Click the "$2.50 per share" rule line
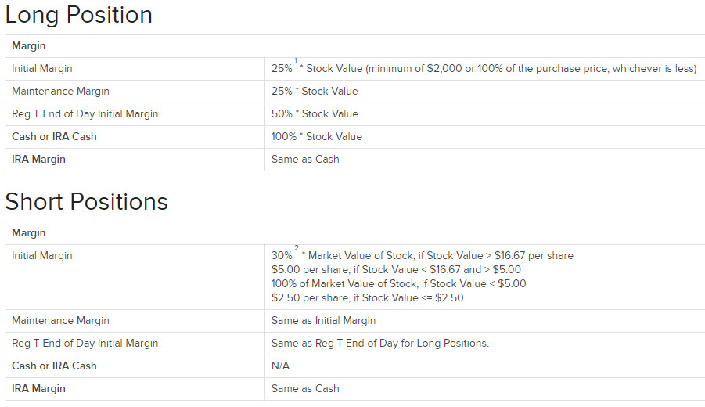Viewport: 705px width, 407px height. 367,298
